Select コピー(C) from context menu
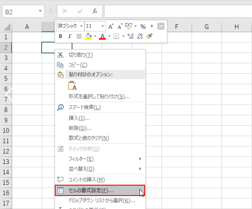 point(100,65)
